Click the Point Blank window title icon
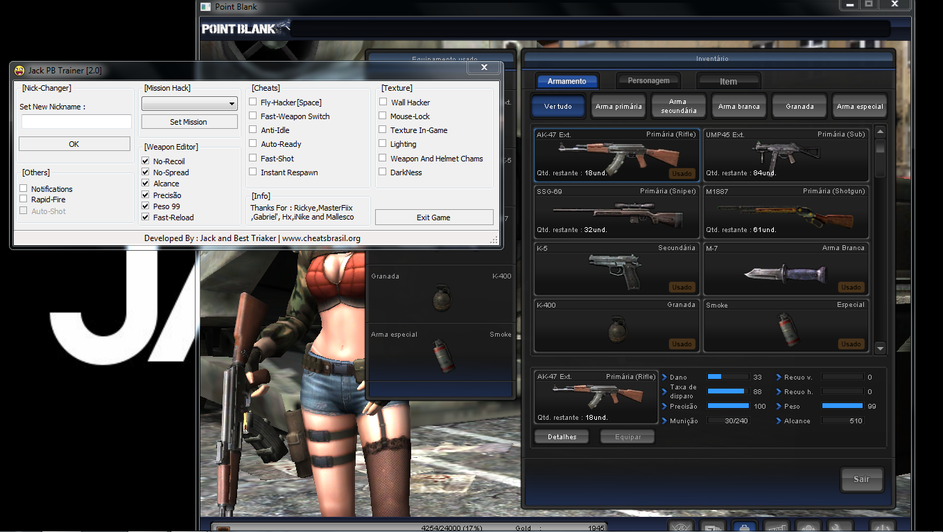This screenshot has width=943, height=532. (x=206, y=6)
